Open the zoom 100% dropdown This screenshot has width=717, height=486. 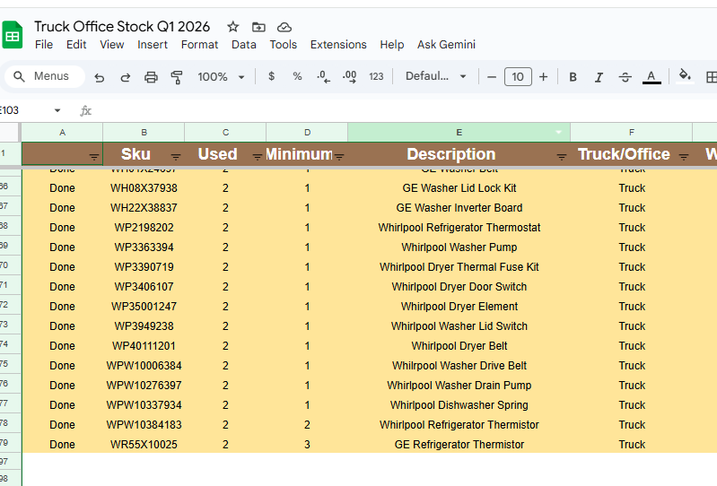pyautogui.click(x=221, y=77)
